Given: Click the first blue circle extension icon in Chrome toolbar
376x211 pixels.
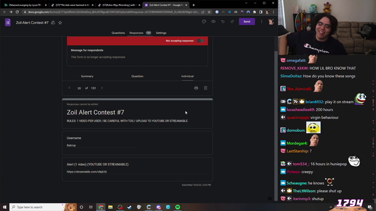Looking at the screenshot, I should pyautogui.click(x=217, y=12).
